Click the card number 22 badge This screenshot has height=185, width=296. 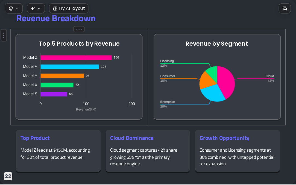[8, 176]
